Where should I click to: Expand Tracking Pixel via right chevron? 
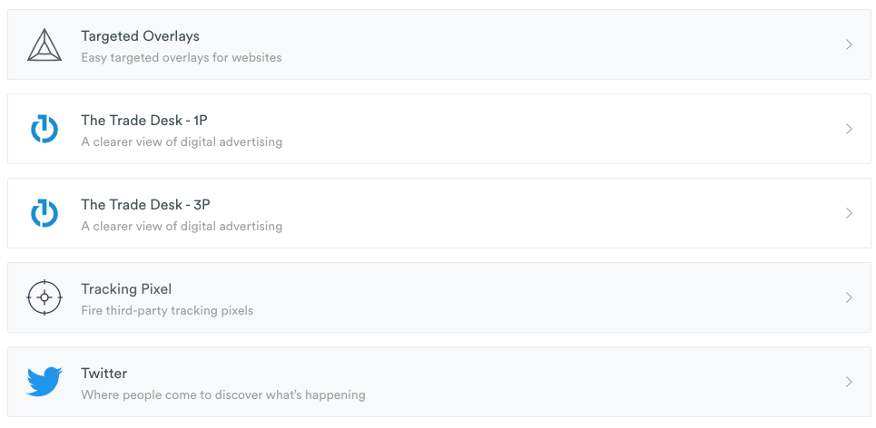point(849,297)
